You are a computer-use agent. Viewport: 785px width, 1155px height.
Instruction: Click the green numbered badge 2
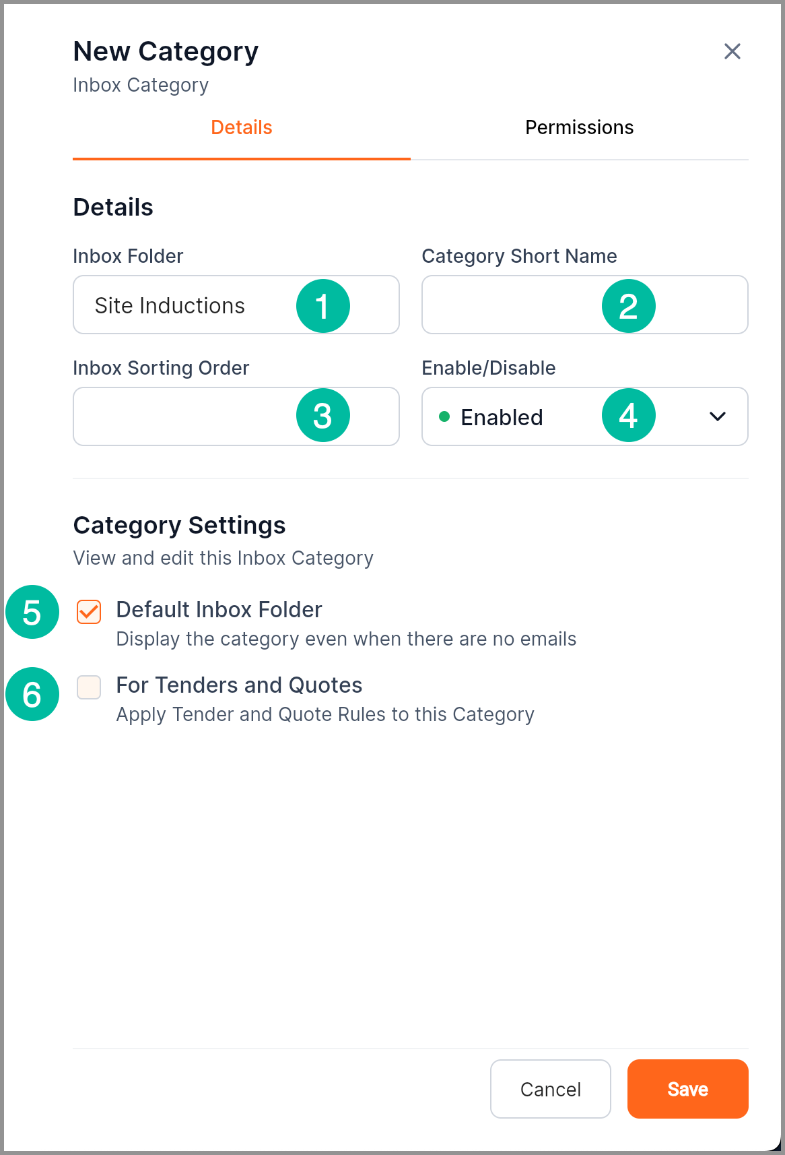pos(628,306)
